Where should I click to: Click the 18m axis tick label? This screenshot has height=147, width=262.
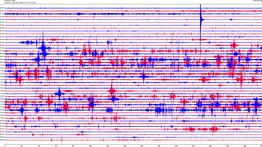(x=159, y=146)
